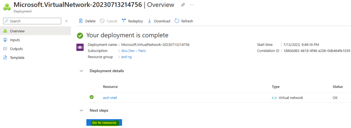Collapse the sidebar with double chevron
Screen dimensions: 351x128
click(x=66, y=21)
